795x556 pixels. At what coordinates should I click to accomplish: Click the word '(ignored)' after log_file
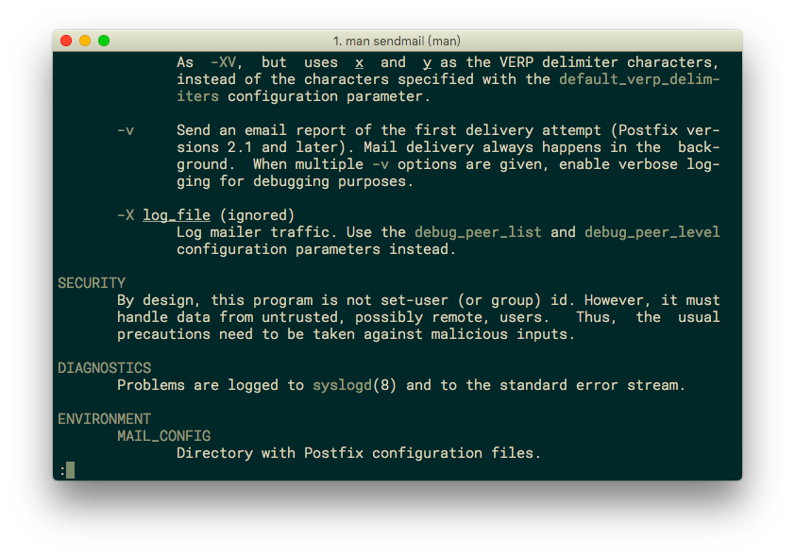click(257, 215)
